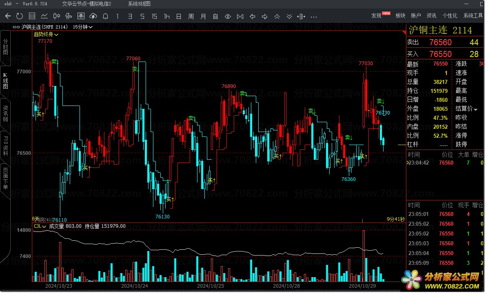The width and height of the screenshot is (486, 293).
Task: Click the link icon beside 沪铜主连
Action: pyautogui.click(x=16, y=27)
